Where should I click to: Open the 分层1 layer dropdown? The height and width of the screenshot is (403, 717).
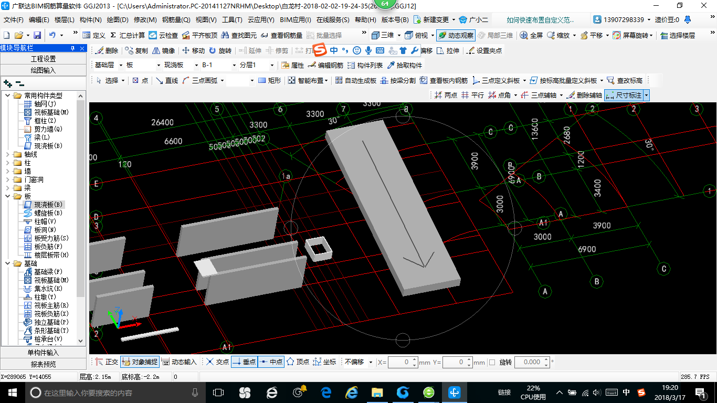pos(272,66)
